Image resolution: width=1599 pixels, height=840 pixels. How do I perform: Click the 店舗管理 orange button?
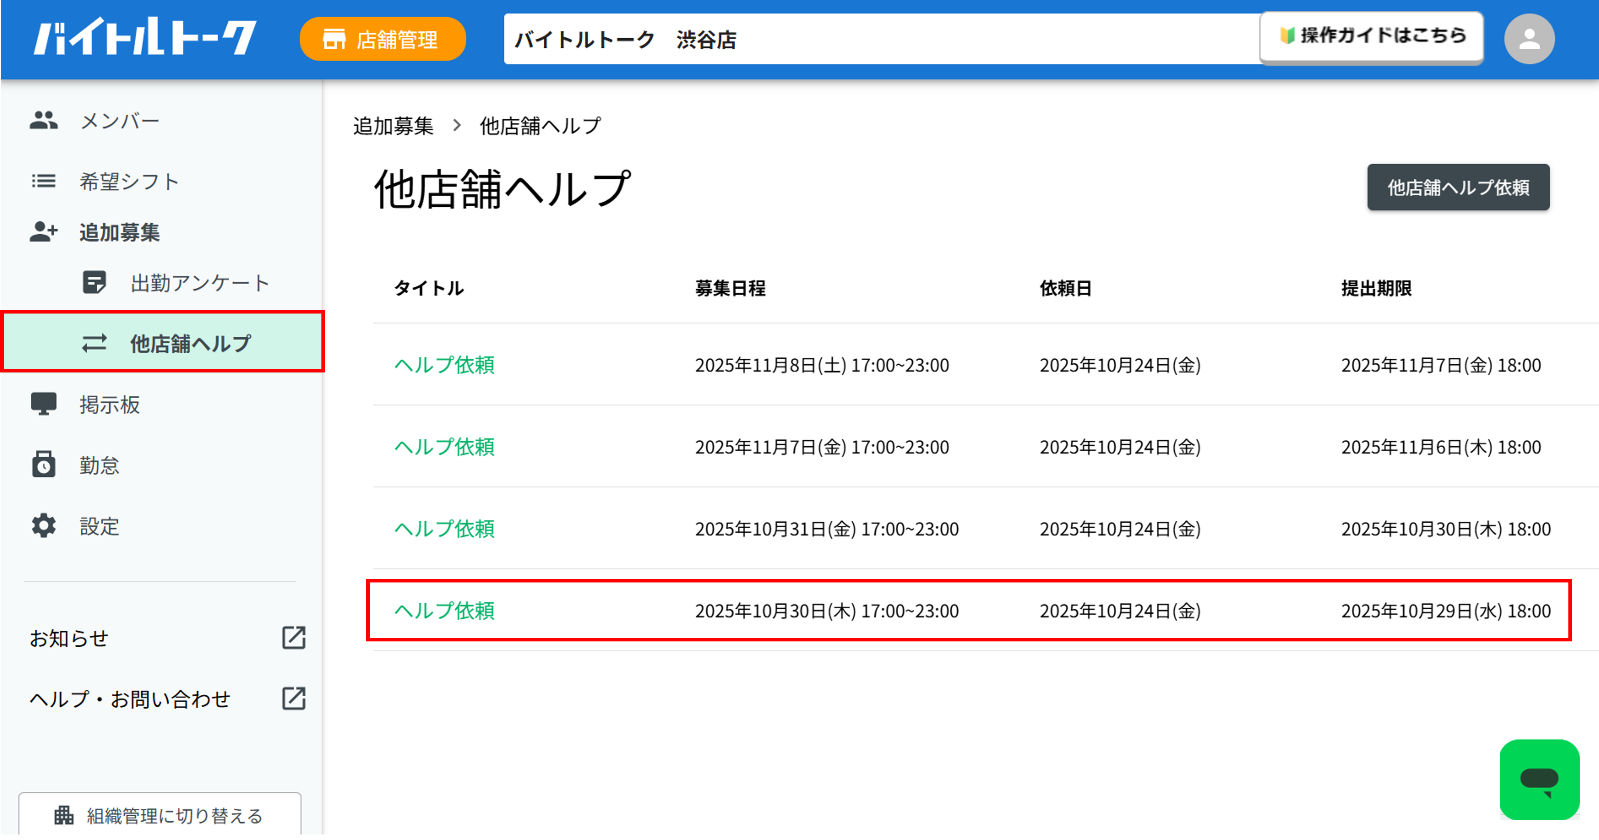(x=382, y=39)
